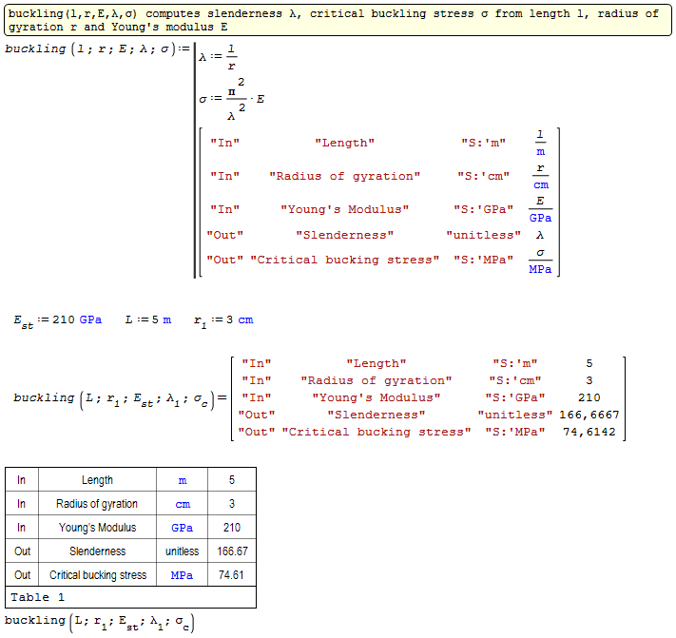This screenshot has width=676, height=638.
Task: Select the r_1 := 3 cm assignment
Action: click(x=222, y=320)
